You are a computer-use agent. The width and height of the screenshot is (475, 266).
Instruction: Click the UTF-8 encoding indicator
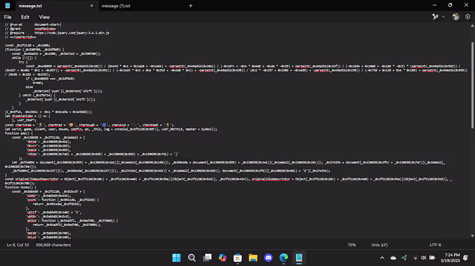point(435,245)
